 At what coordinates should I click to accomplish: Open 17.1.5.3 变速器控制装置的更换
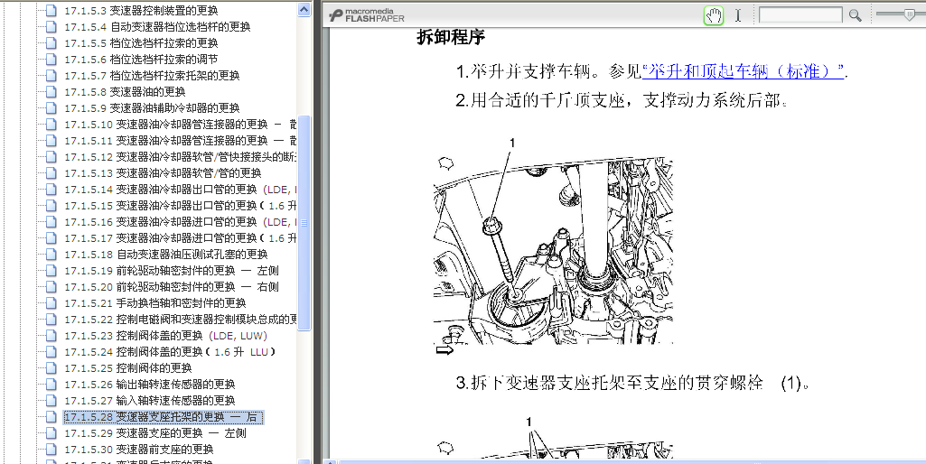[x=141, y=10]
